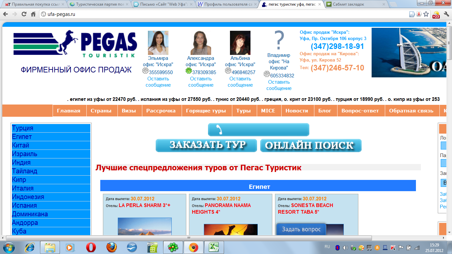Select 'Турция' in the countries sidebar
Image resolution: width=452 pixels, height=254 pixels.
[x=51, y=128]
